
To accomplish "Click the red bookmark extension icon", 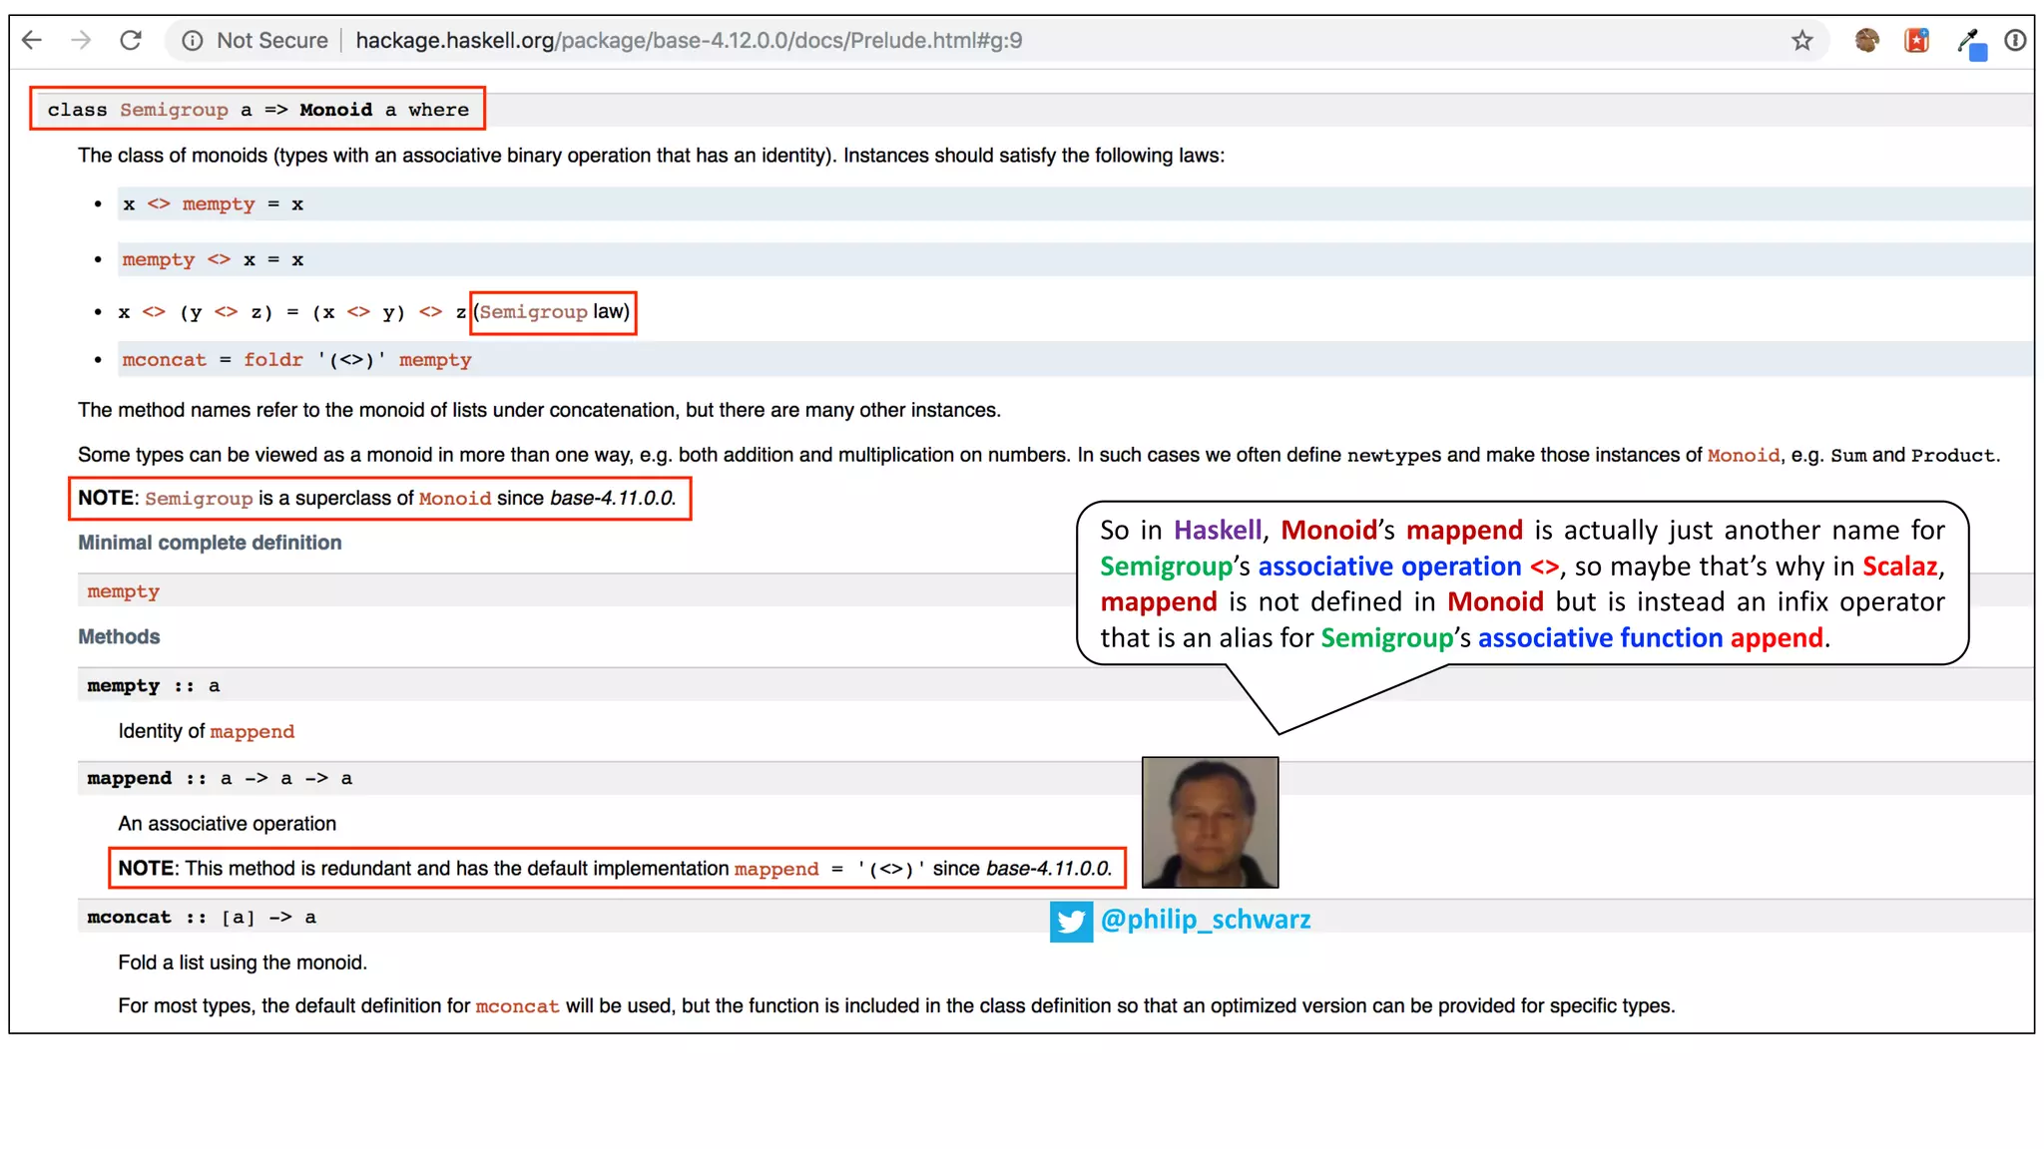I will (x=1916, y=40).
